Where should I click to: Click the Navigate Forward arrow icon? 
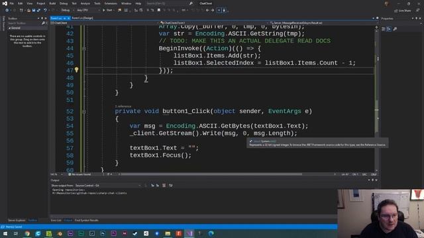point(212,11)
